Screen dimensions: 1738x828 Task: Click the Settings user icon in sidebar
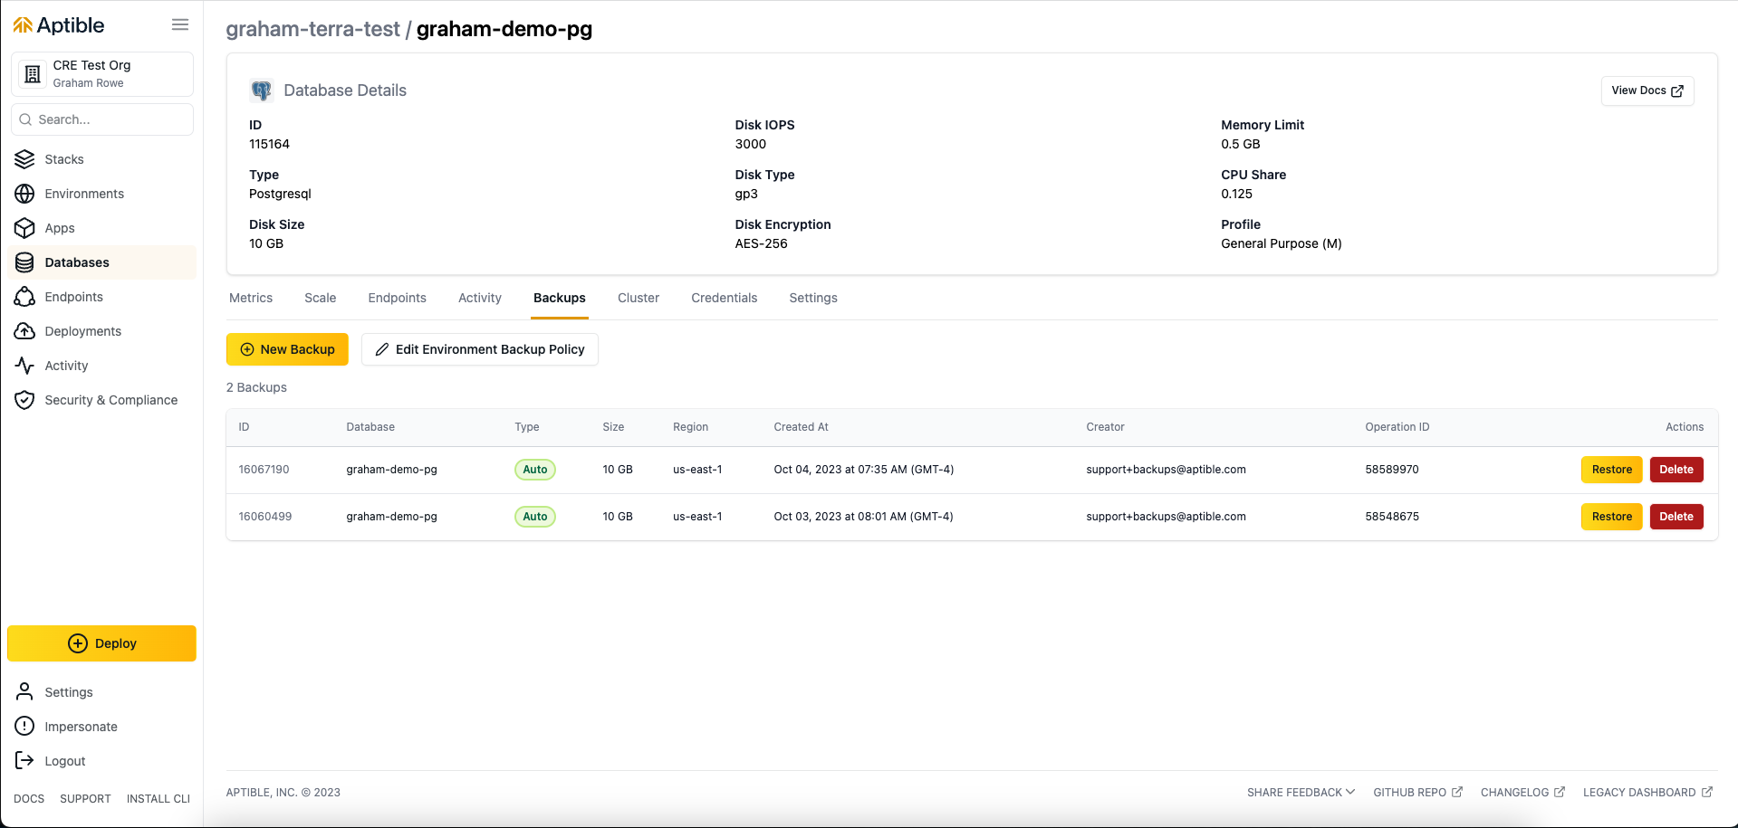[24, 692]
